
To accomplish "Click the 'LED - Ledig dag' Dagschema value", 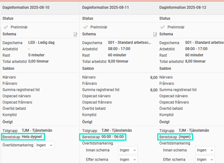I will point(41,43).
